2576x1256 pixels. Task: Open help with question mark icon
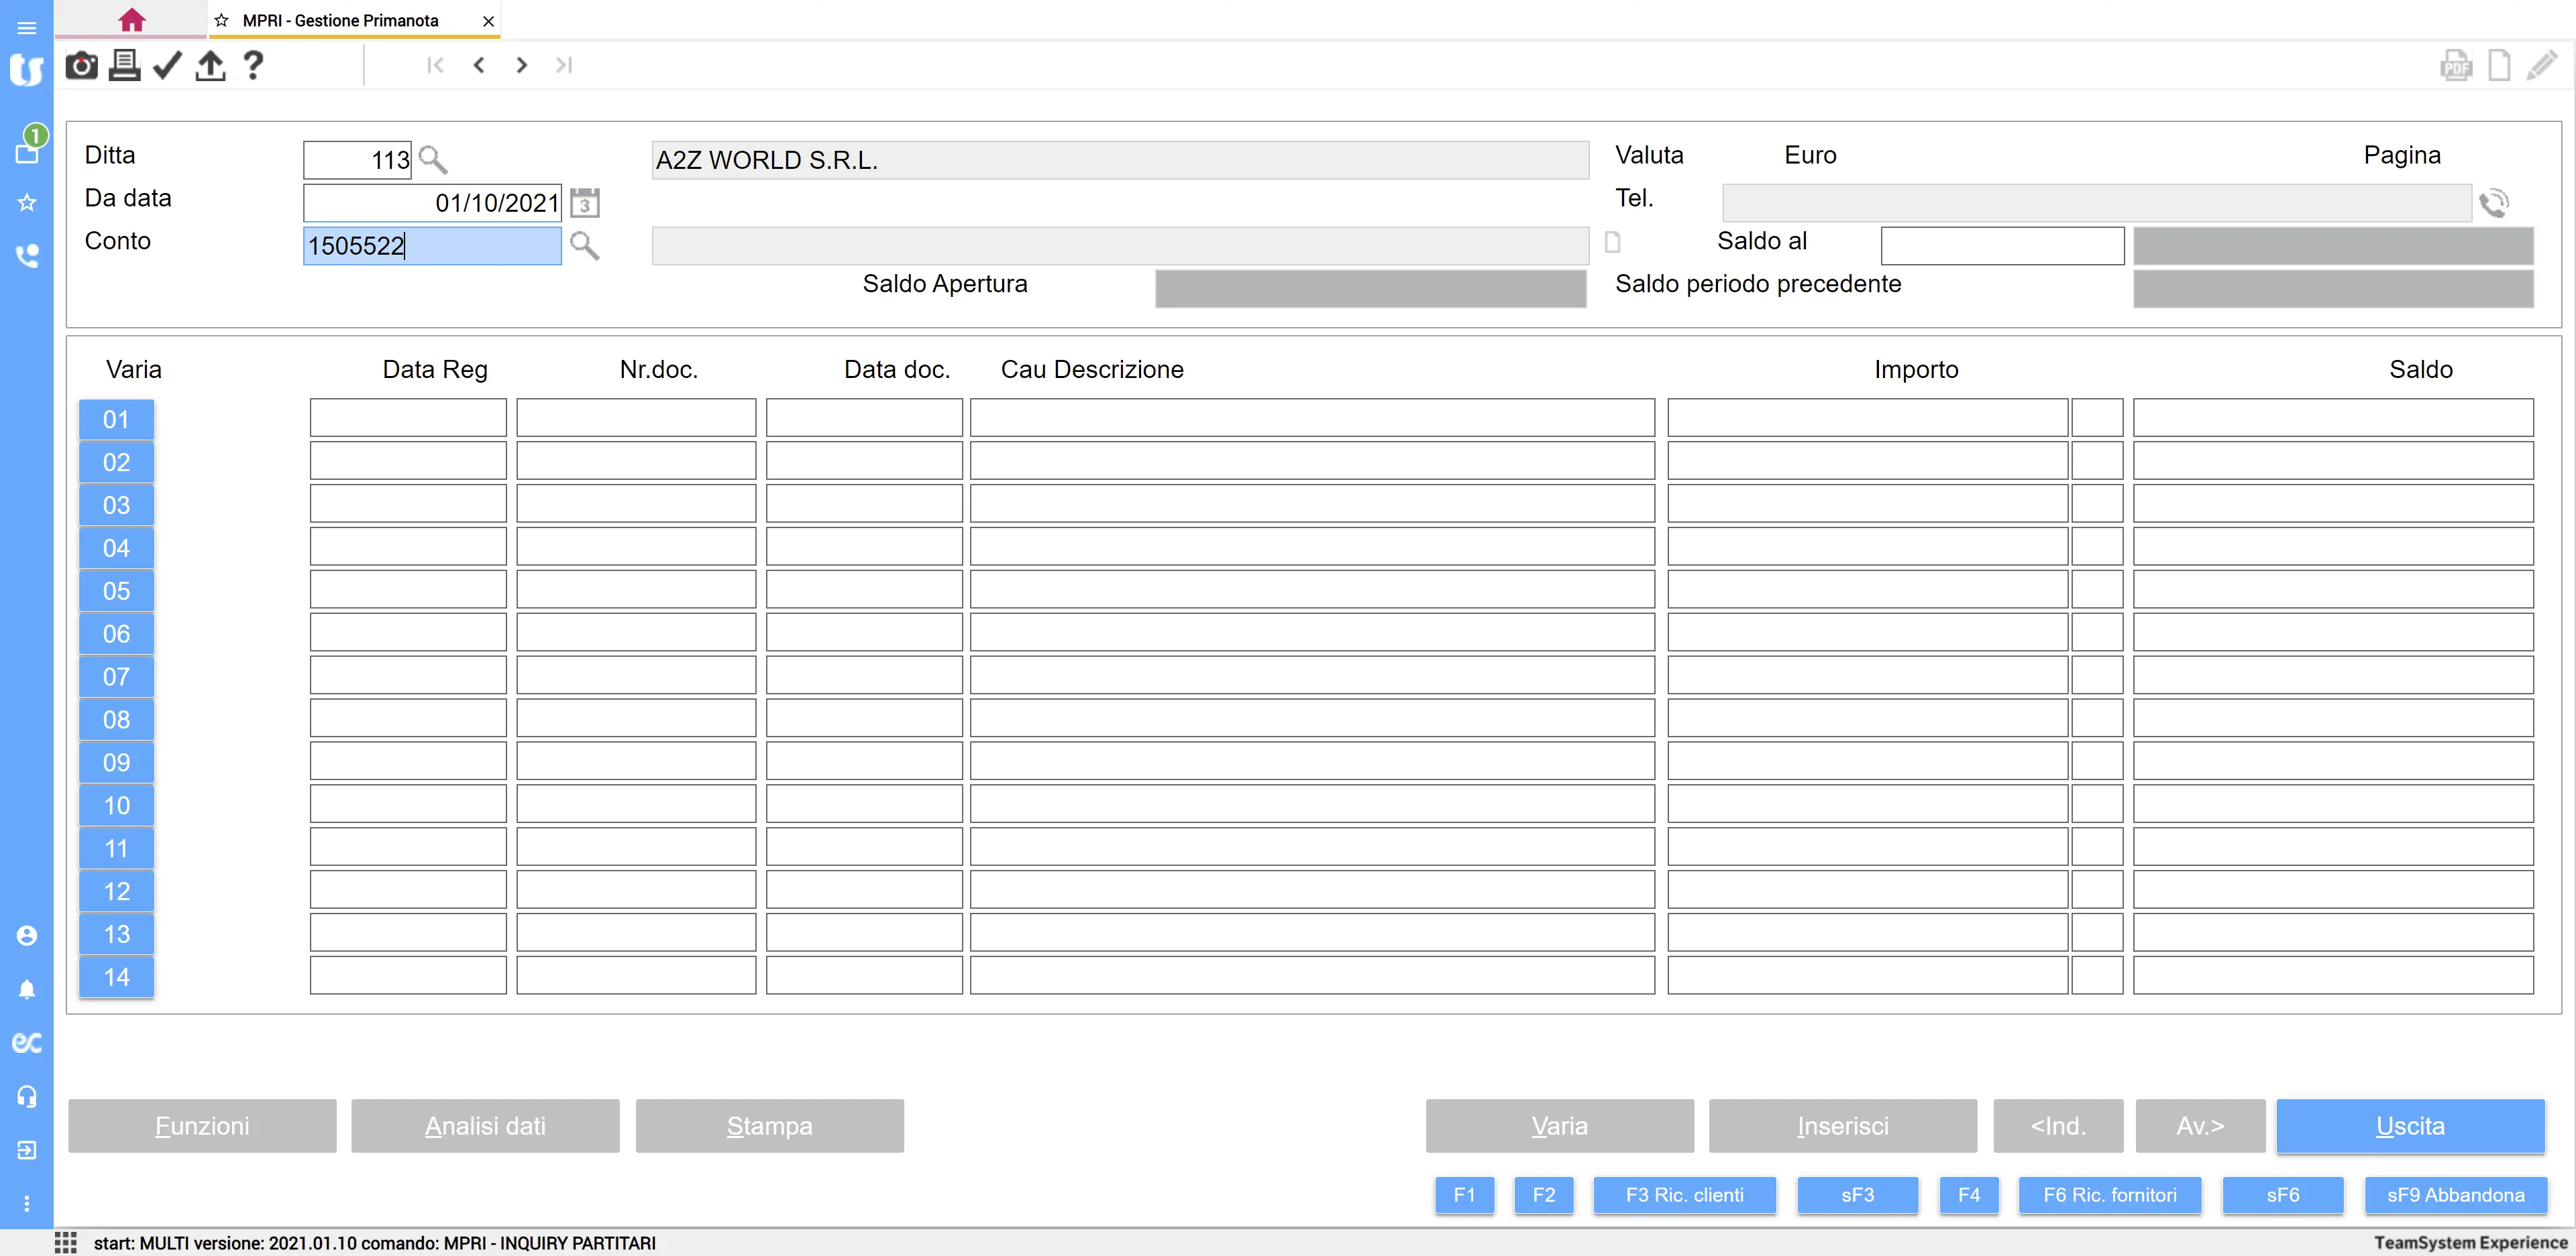(253, 66)
